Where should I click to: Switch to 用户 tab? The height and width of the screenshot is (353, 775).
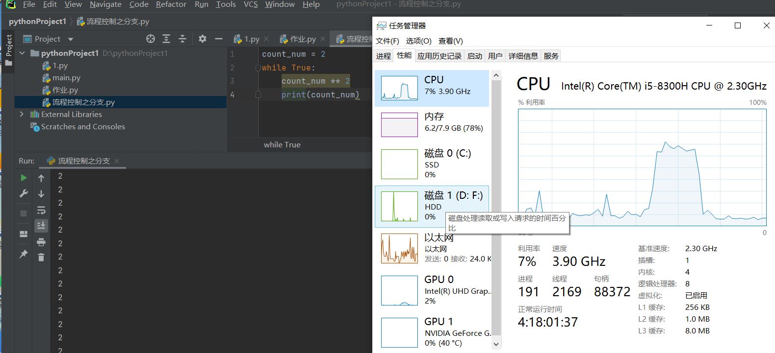click(x=495, y=56)
